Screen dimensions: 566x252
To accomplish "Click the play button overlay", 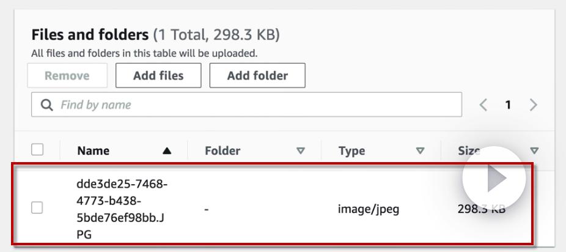I will click(x=494, y=178).
